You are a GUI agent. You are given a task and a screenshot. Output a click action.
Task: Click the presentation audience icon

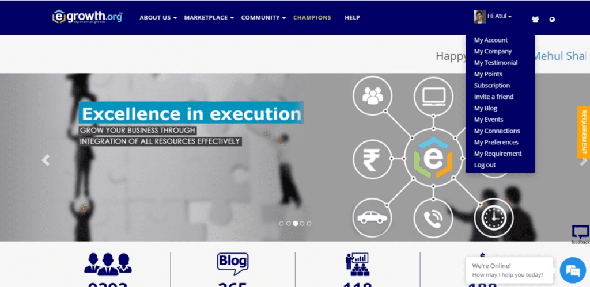coord(357,265)
